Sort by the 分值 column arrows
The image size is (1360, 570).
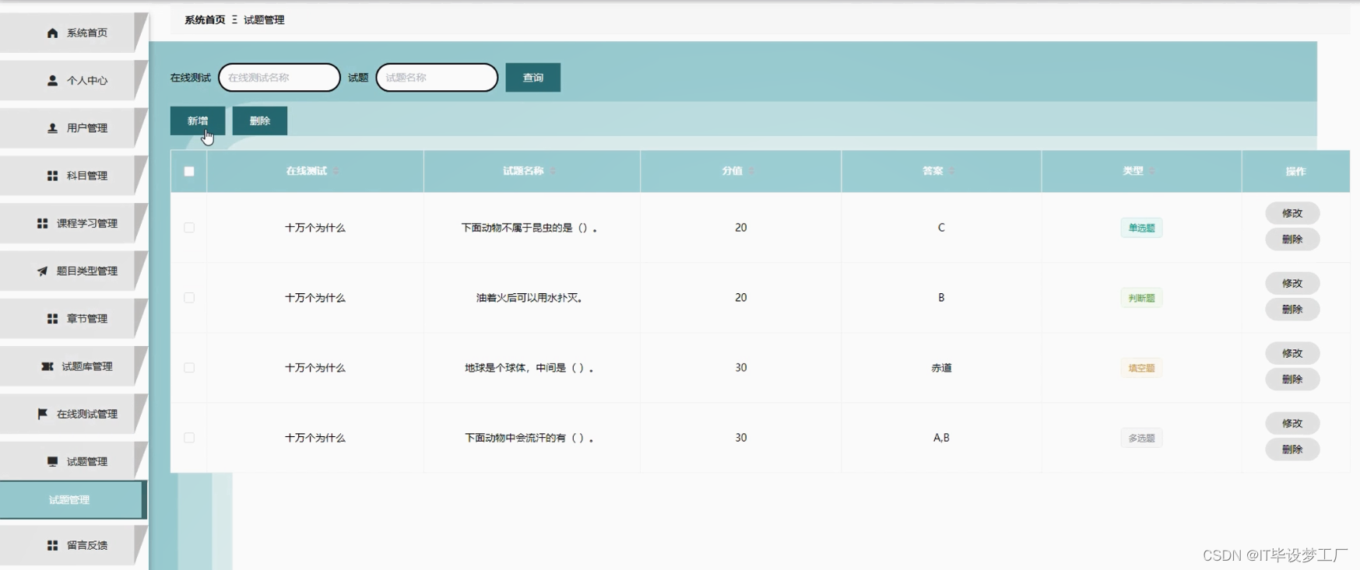click(x=751, y=171)
